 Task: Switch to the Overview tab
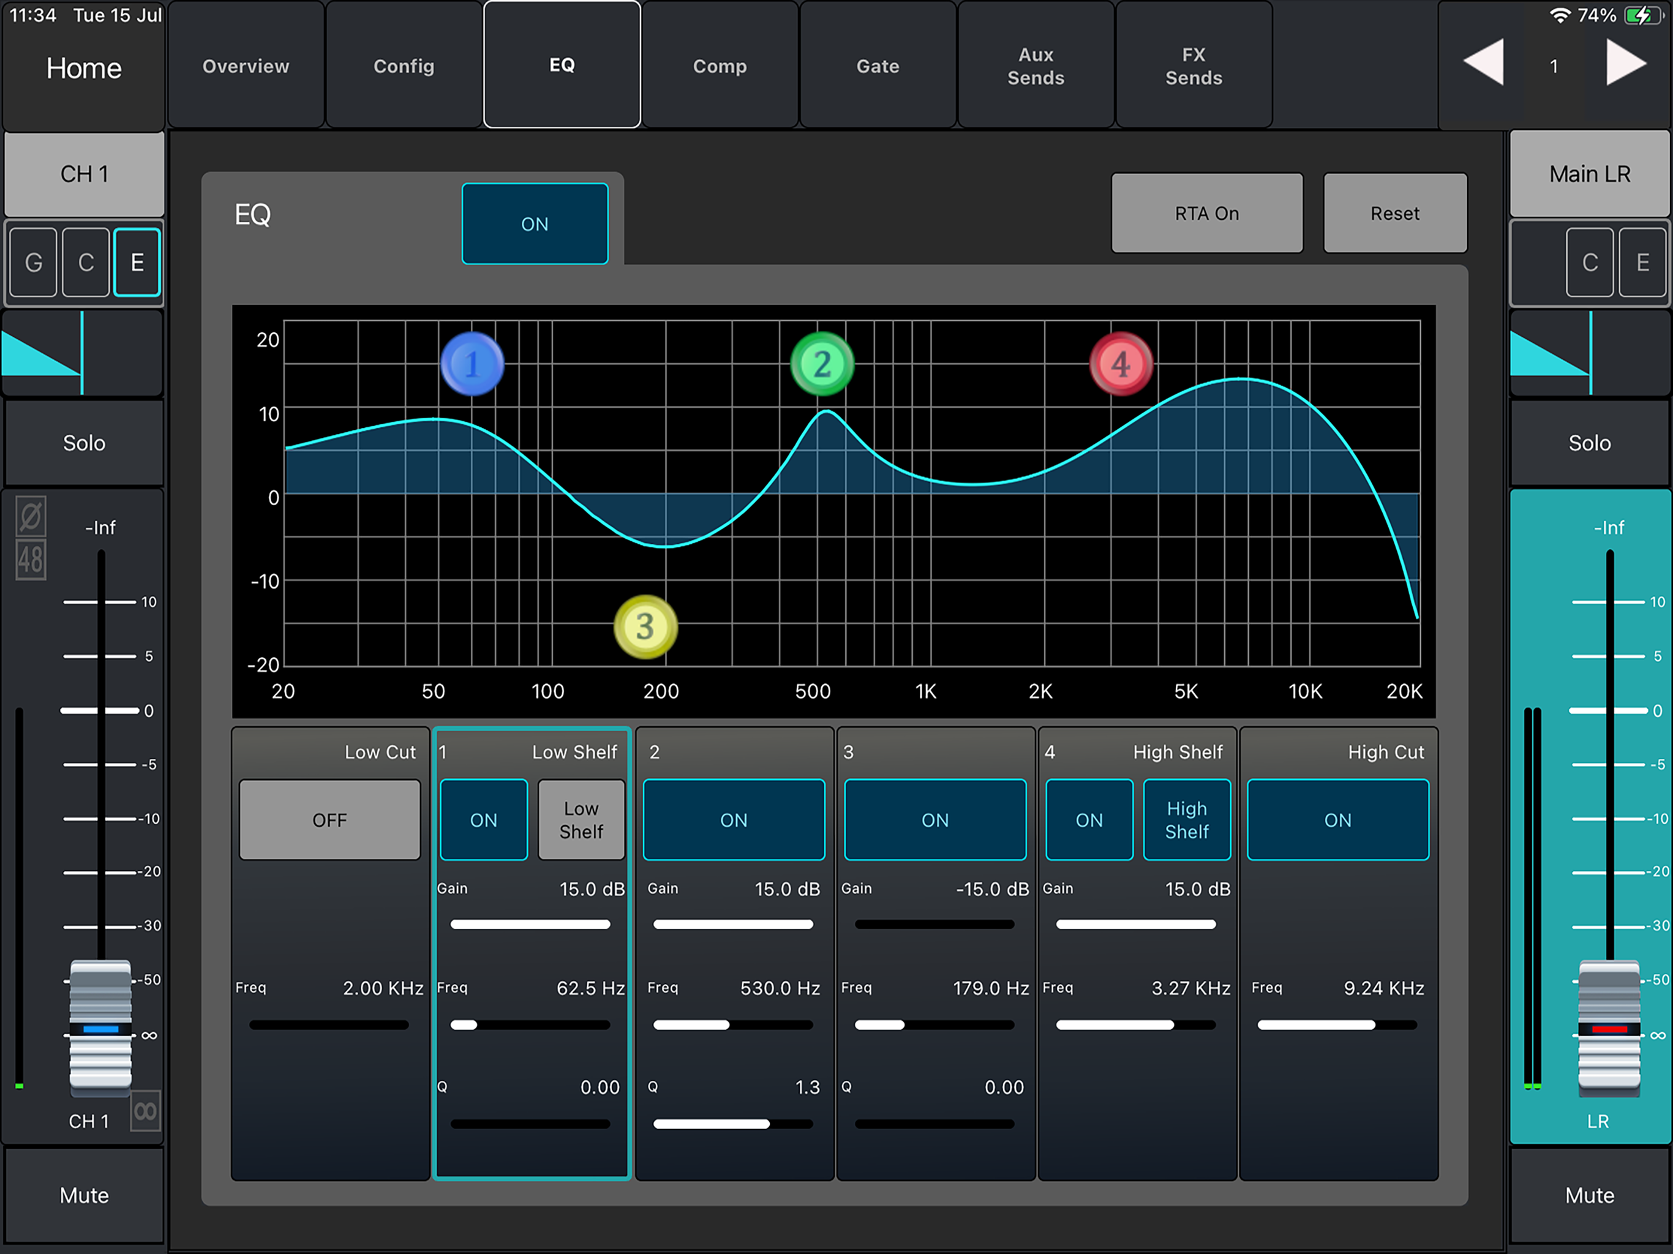point(246,65)
